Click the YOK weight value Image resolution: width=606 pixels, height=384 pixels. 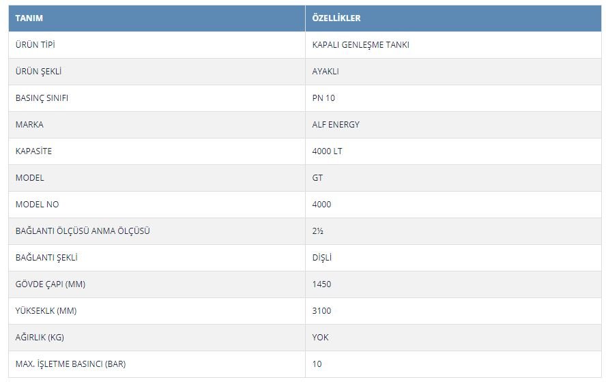[x=320, y=337]
